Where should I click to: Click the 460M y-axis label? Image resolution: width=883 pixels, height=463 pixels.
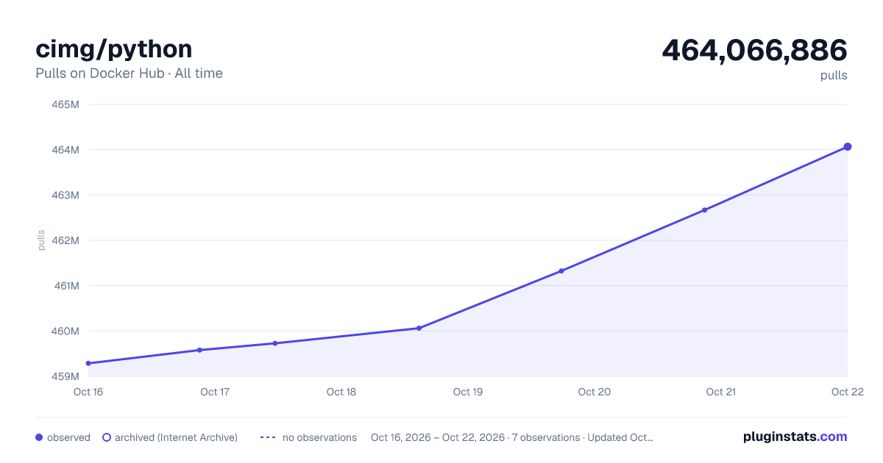click(x=65, y=331)
